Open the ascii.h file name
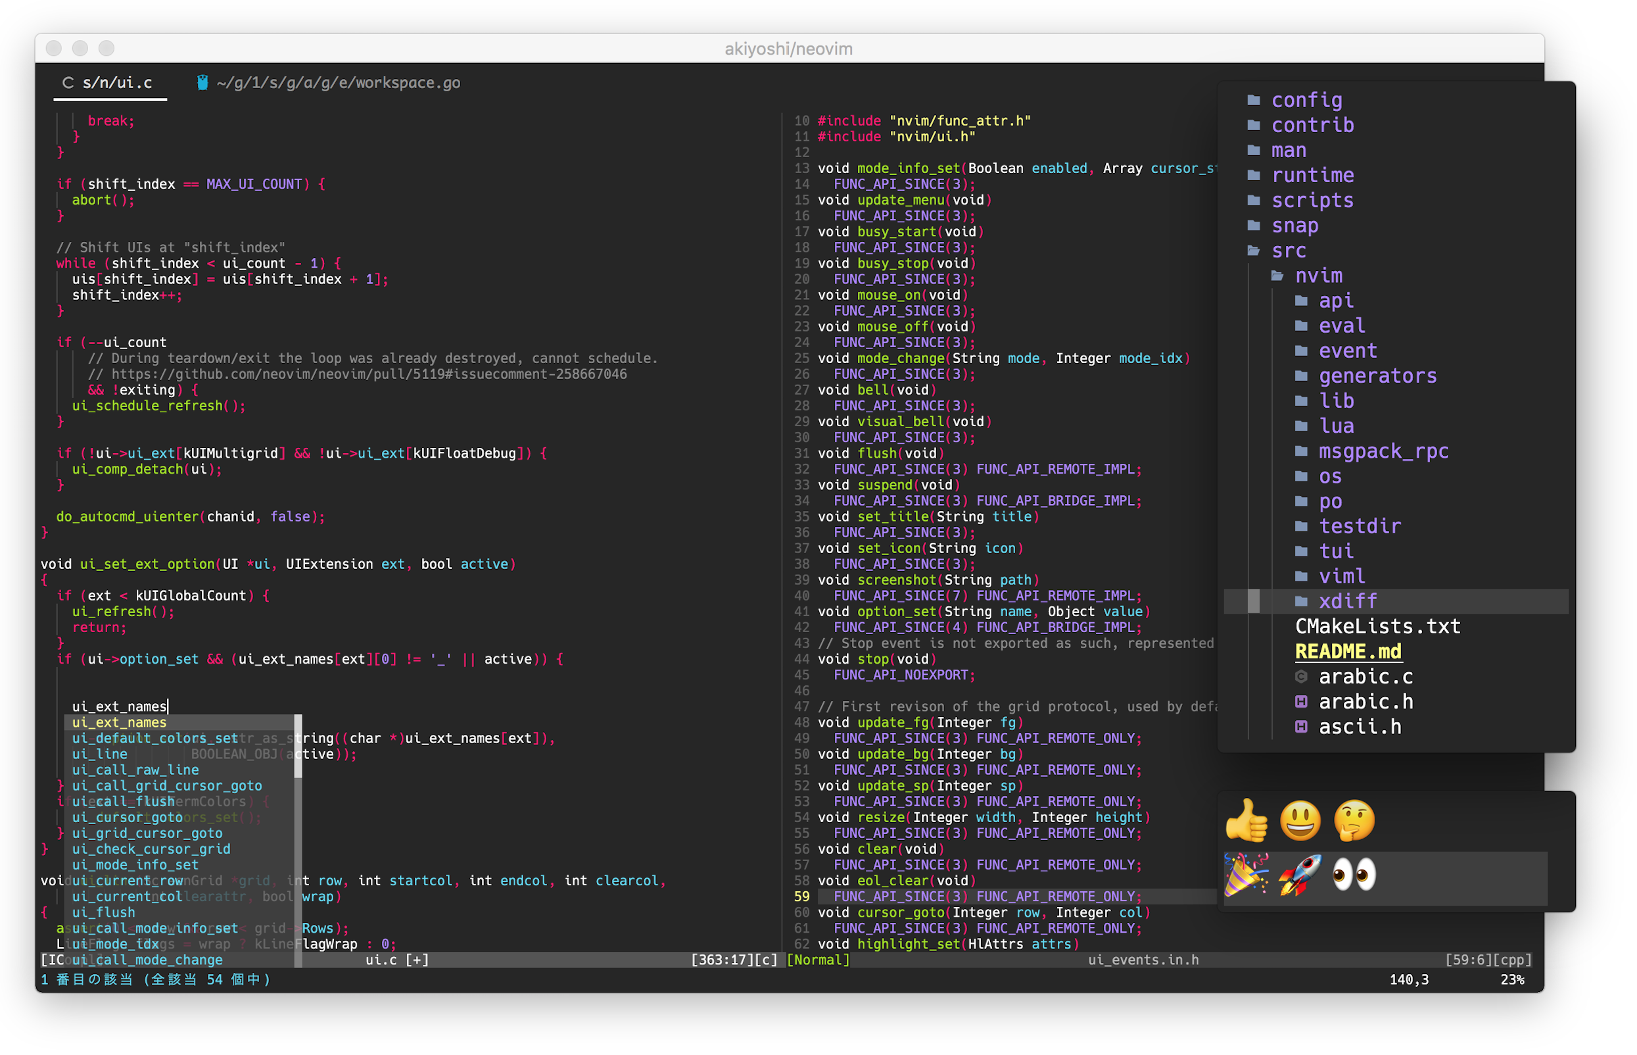Screen dimensions: 1637x1055 [1360, 727]
